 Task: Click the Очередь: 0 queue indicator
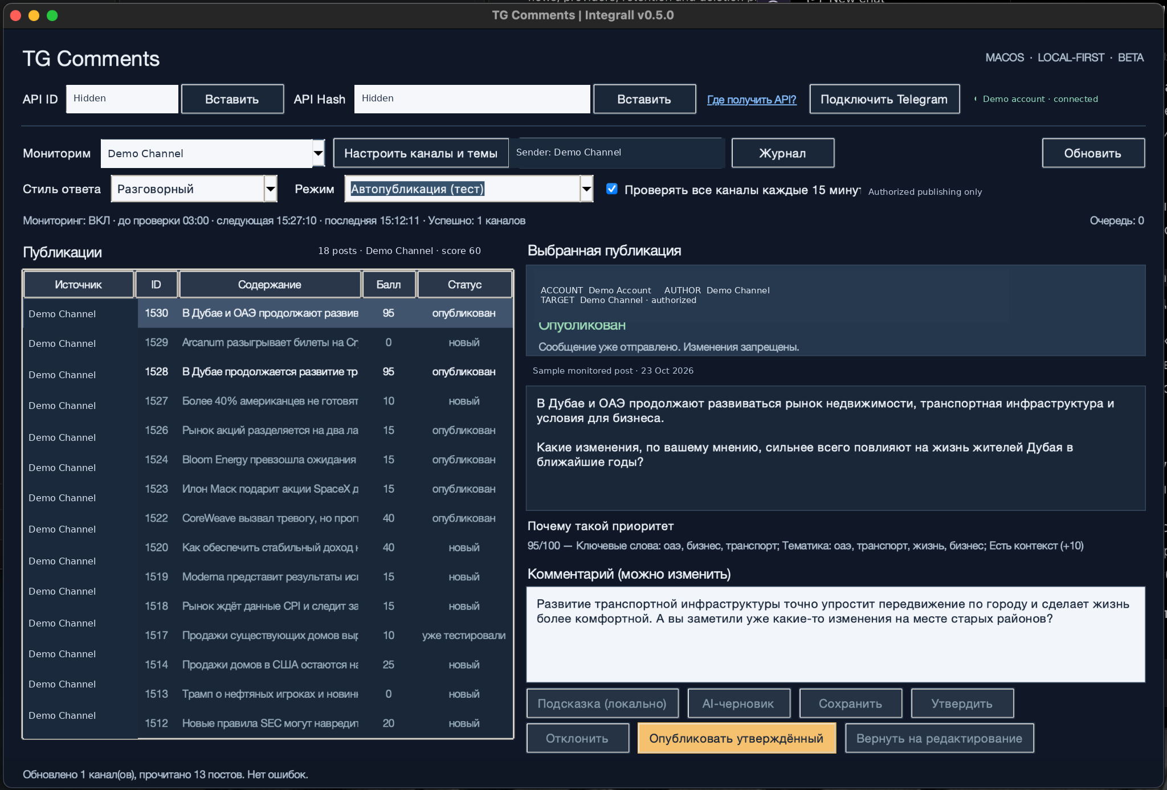(1117, 220)
